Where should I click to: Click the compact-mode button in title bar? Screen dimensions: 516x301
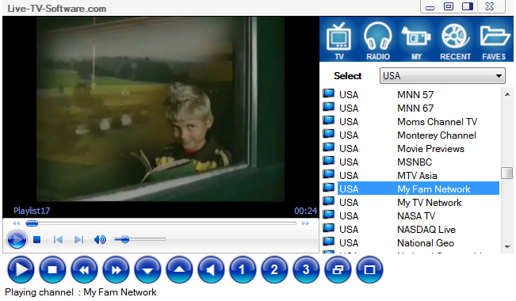pyautogui.click(x=449, y=6)
